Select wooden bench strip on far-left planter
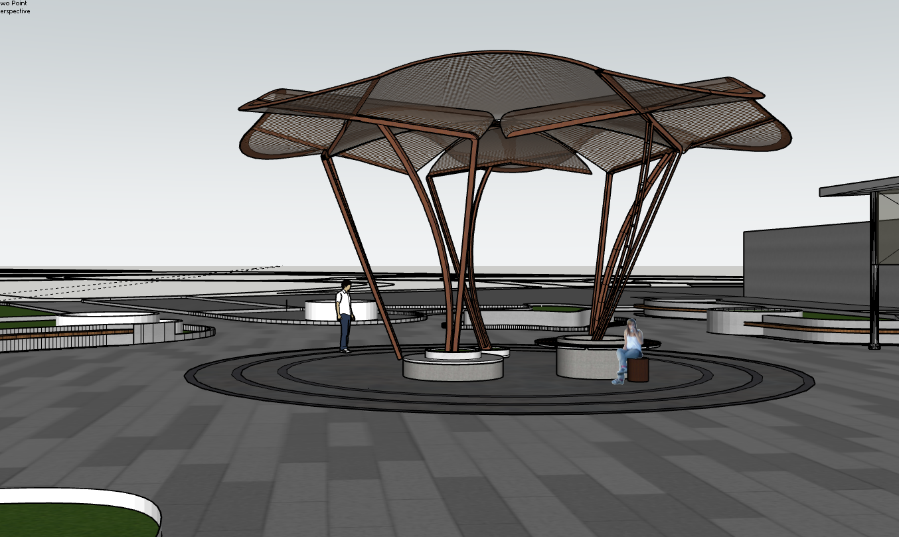The image size is (899, 537). 66,333
